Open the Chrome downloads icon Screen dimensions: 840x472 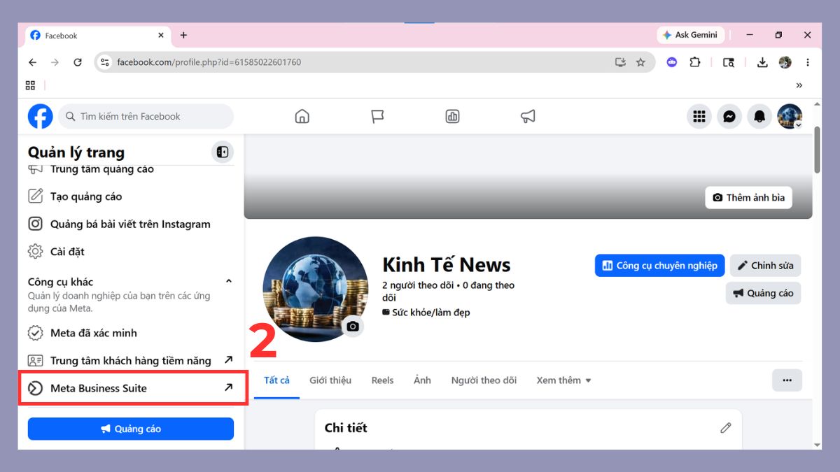pos(762,62)
